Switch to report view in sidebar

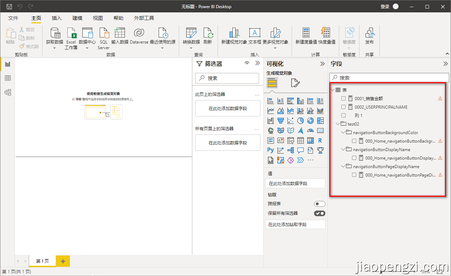[7, 64]
